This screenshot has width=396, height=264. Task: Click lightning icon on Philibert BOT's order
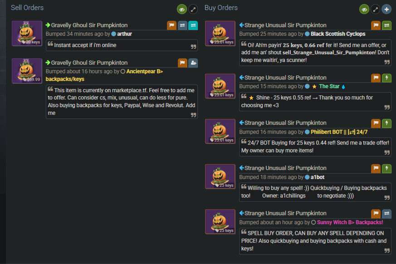tap(386, 123)
